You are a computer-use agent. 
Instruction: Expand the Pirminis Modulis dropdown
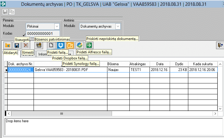pyautogui.click(x=56, y=26)
